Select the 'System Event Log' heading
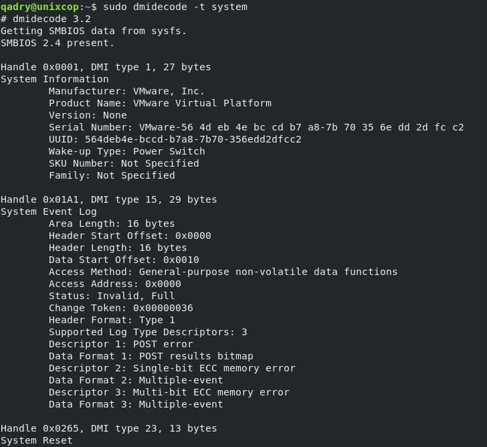The width and height of the screenshot is (487, 447). 48,211
